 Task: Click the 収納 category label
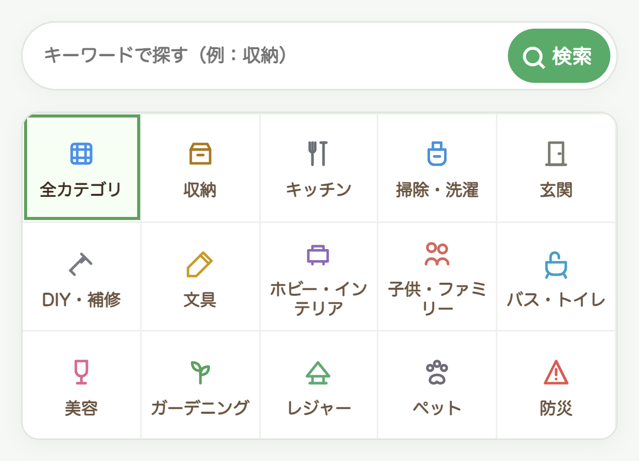200,190
